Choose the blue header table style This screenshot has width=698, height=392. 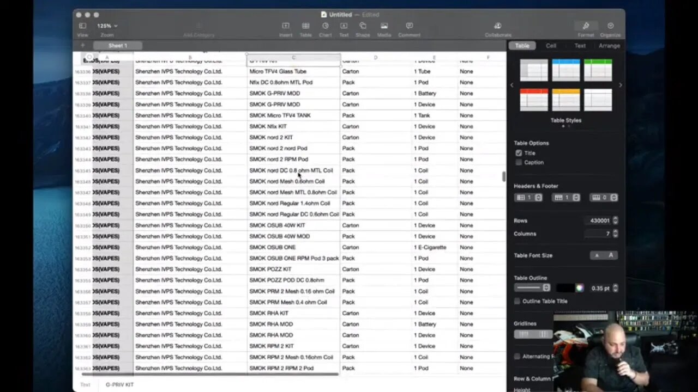coord(566,70)
